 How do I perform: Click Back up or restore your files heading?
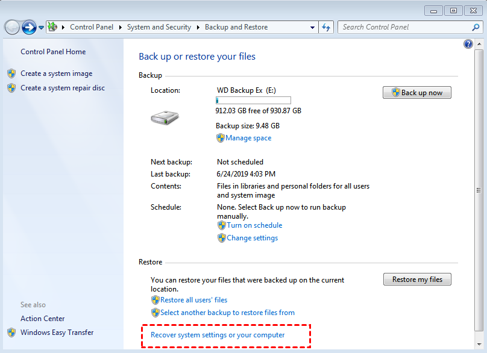197,57
